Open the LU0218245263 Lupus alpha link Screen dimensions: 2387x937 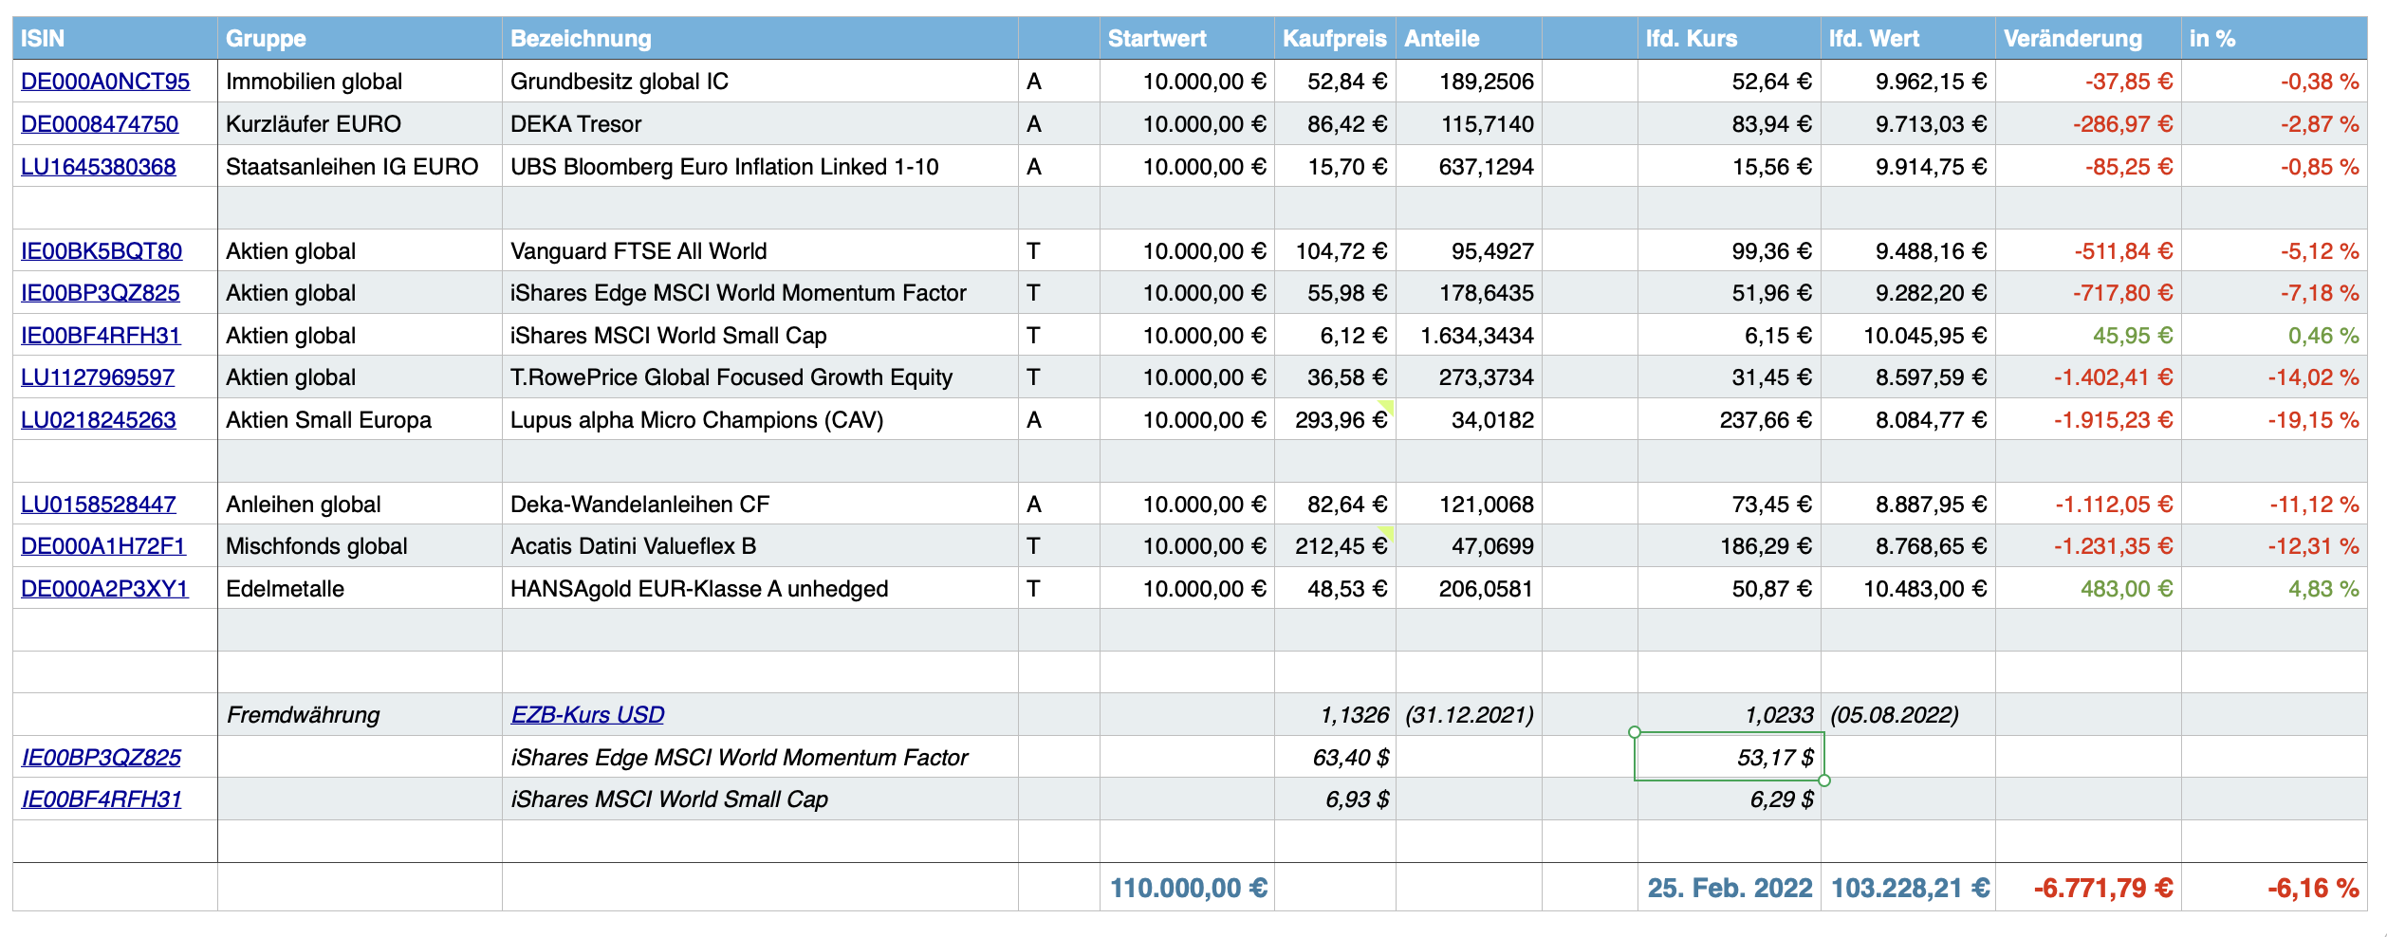[99, 420]
